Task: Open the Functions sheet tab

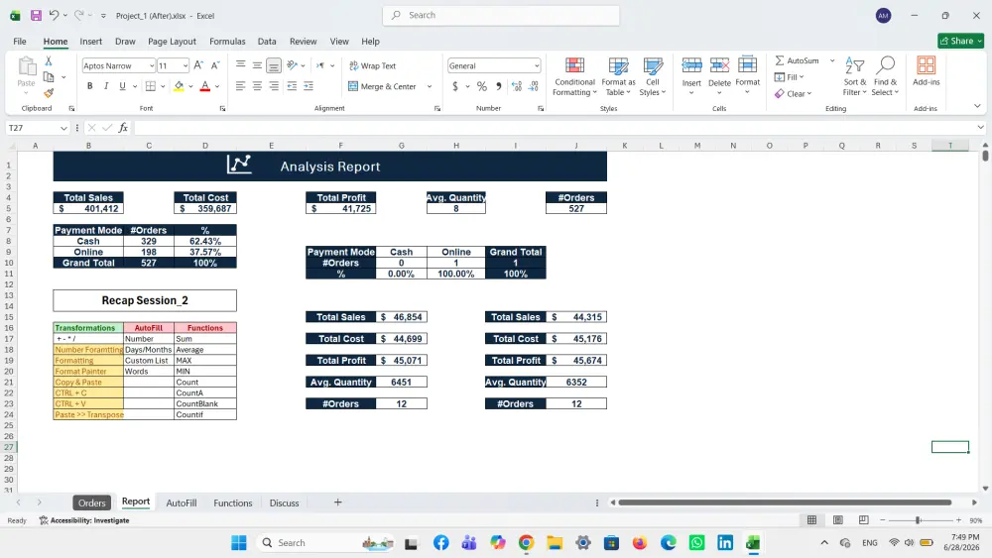Action: coord(233,503)
